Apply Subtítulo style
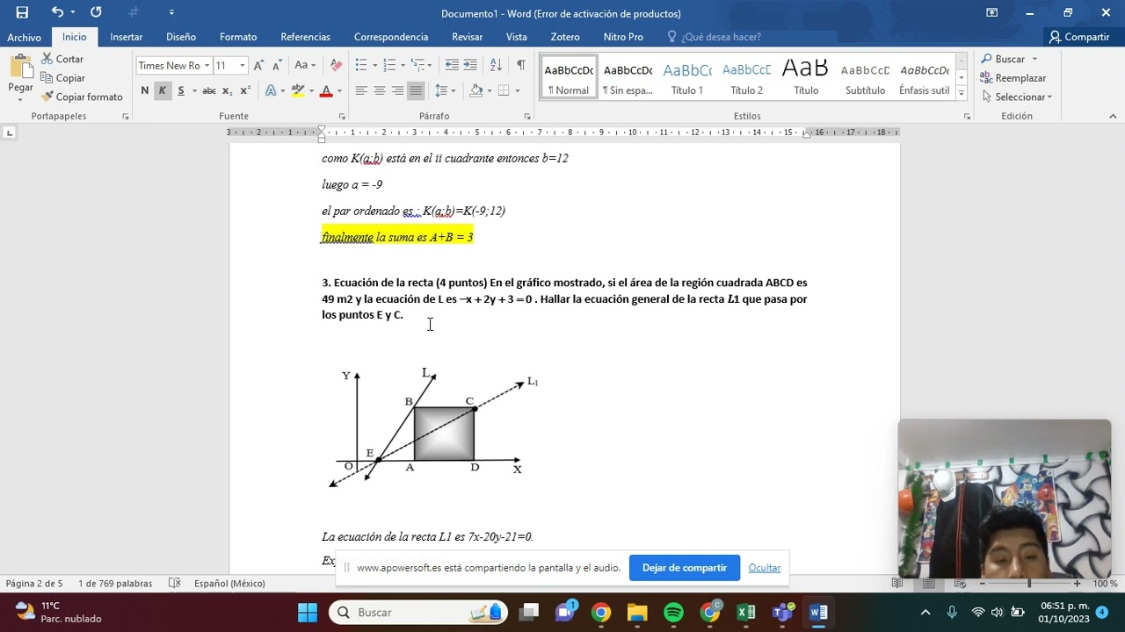 [x=865, y=78]
